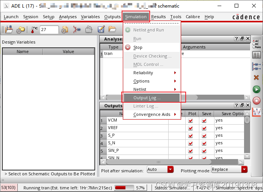Click the thermometer temperature icon
Image resolution: width=263 pixels, height=192 pixels.
pos(34,30)
